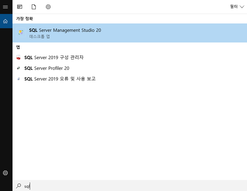This screenshot has width=247, height=191.
Task: Click the 오류 및 사용 보고 icon
Action: click(18, 79)
